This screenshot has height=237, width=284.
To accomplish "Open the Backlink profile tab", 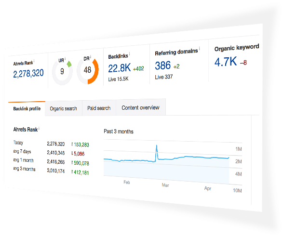I will (x=27, y=109).
